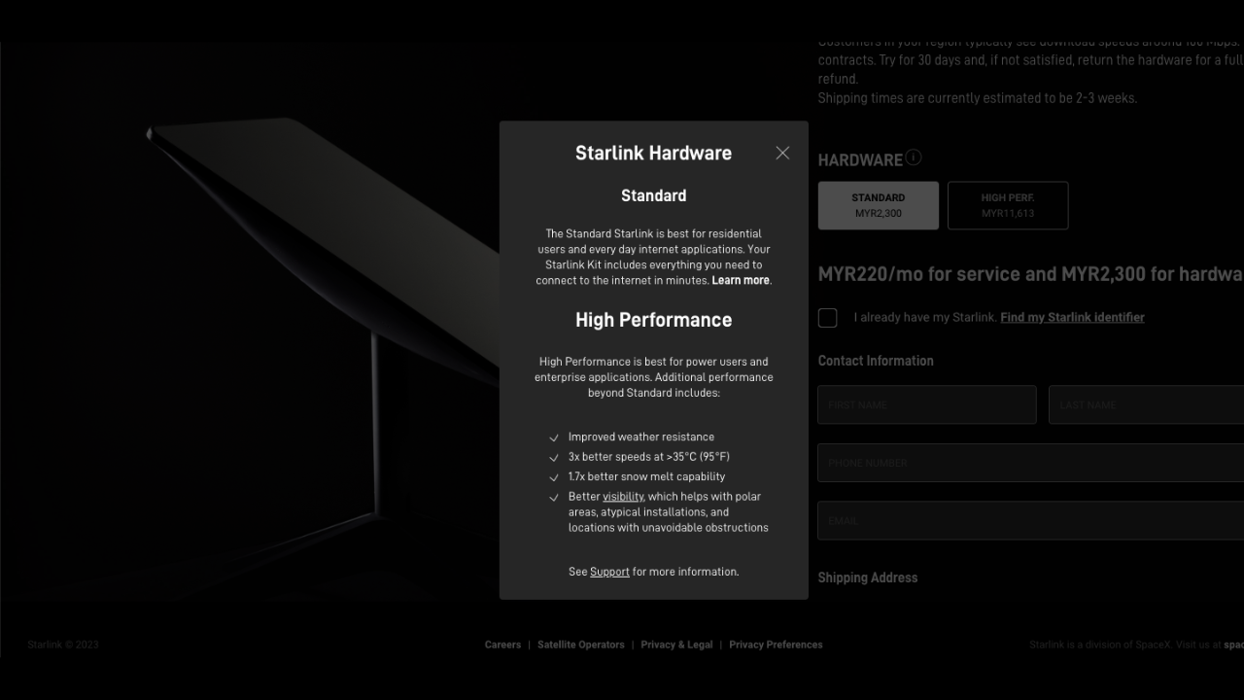The width and height of the screenshot is (1244, 700).
Task: Select the Standard MYR2,300 hardware option
Action: click(879, 205)
